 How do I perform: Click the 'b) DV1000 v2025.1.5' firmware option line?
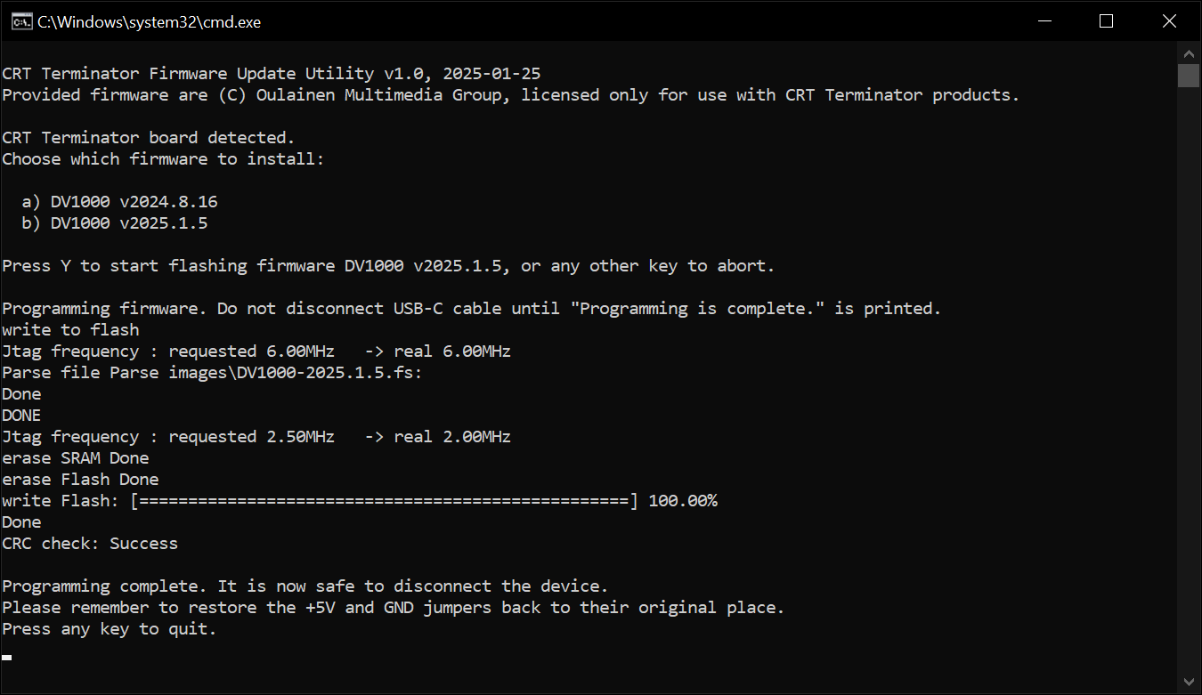pyautogui.click(x=115, y=223)
